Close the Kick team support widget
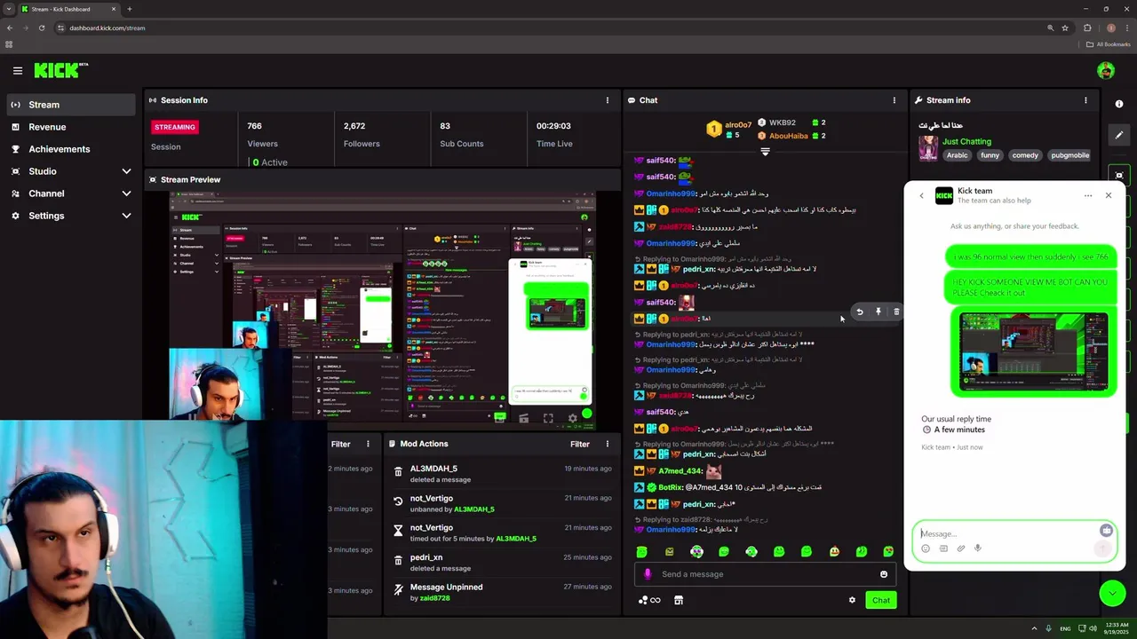Viewport: 1137px width, 639px height. coord(1108,195)
